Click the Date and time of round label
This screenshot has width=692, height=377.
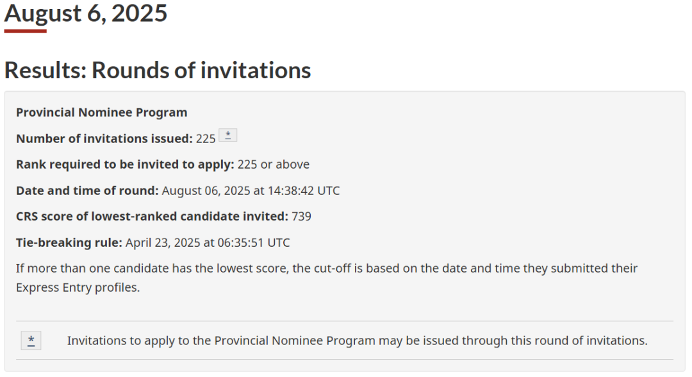pos(87,190)
